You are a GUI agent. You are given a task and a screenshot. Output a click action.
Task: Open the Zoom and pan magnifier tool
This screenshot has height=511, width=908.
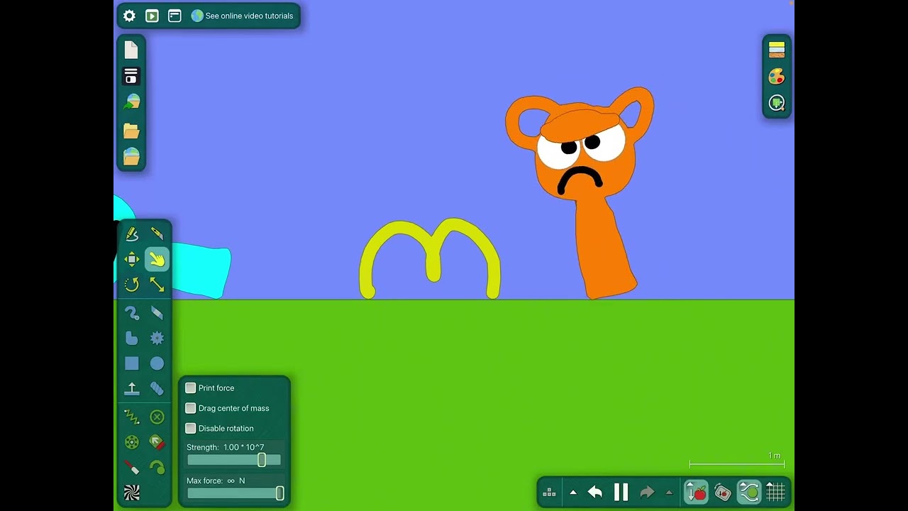[777, 104]
